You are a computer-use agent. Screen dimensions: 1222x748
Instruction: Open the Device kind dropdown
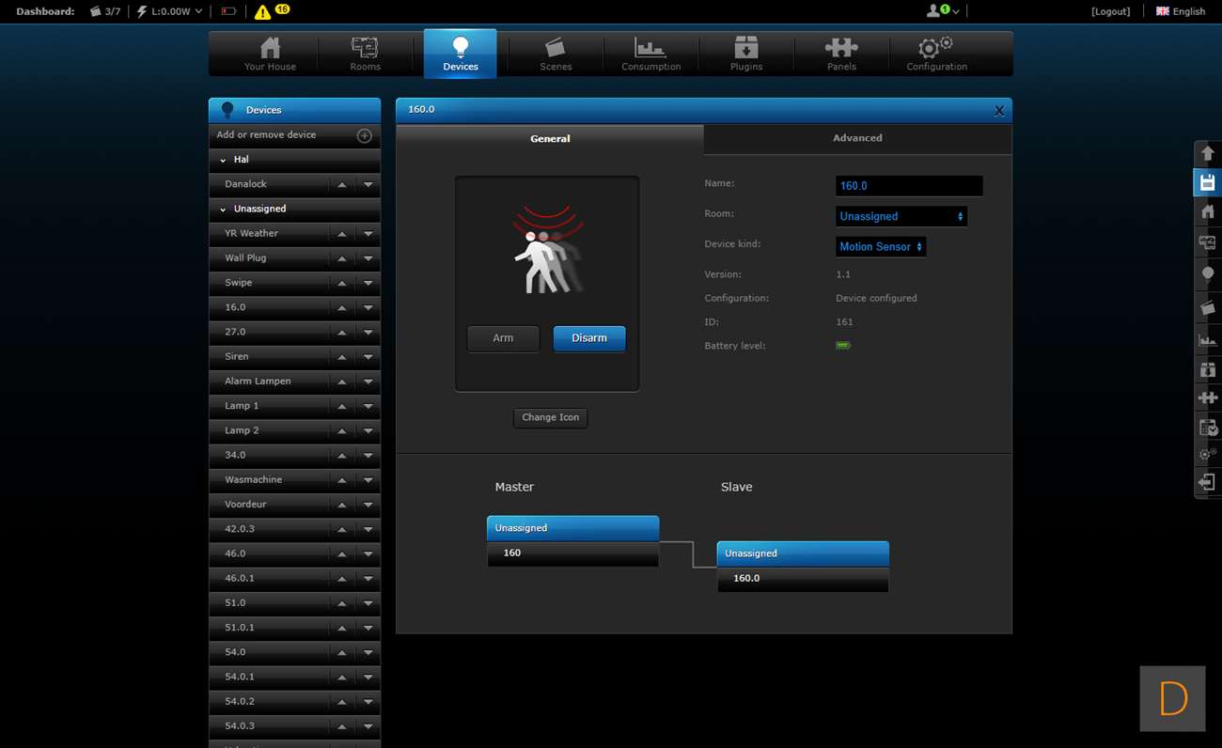[880, 246]
